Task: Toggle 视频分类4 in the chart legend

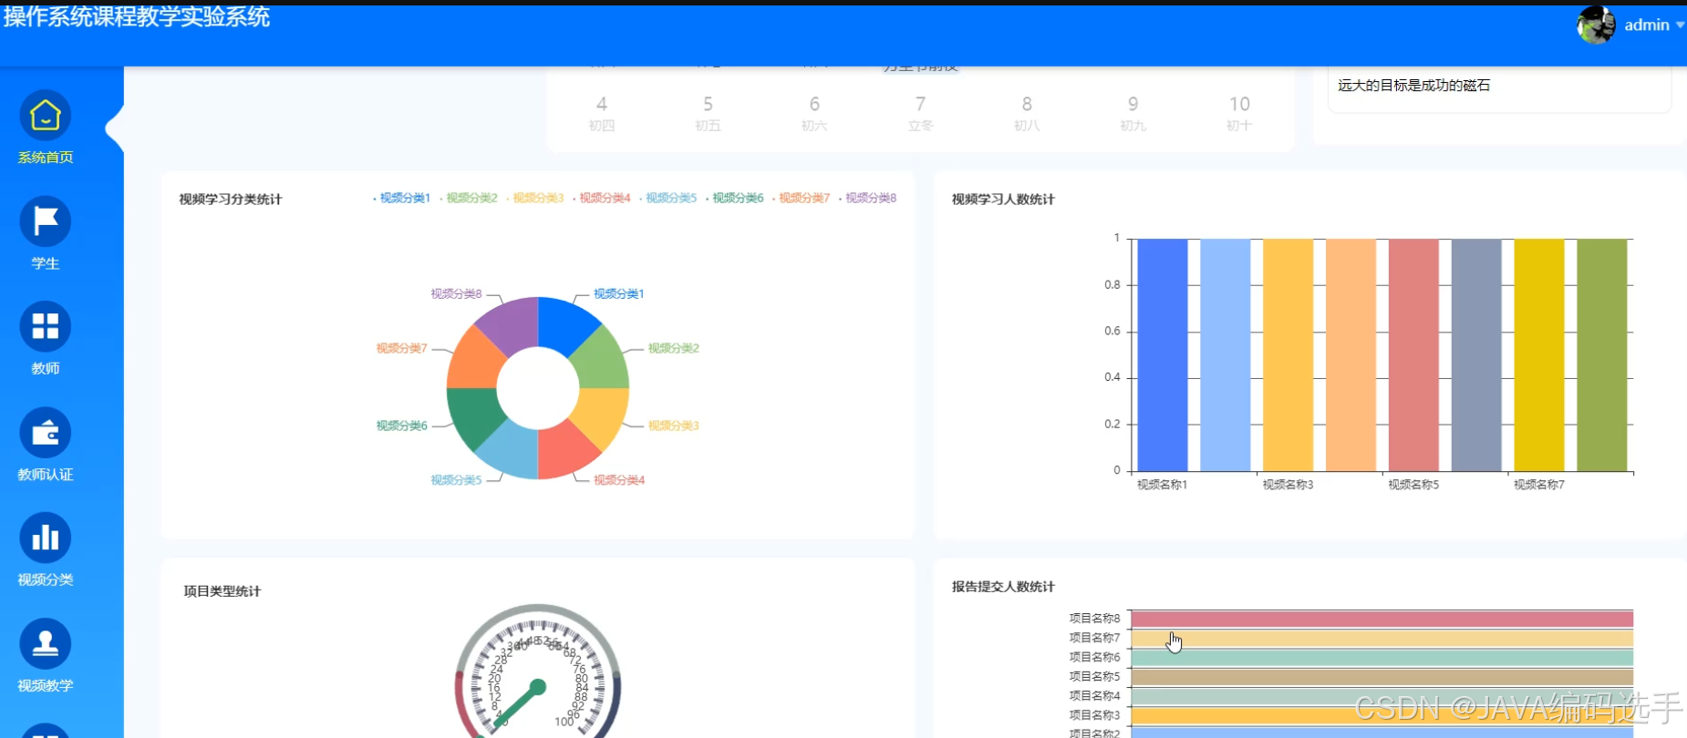Action: click(x=602, y=198)
